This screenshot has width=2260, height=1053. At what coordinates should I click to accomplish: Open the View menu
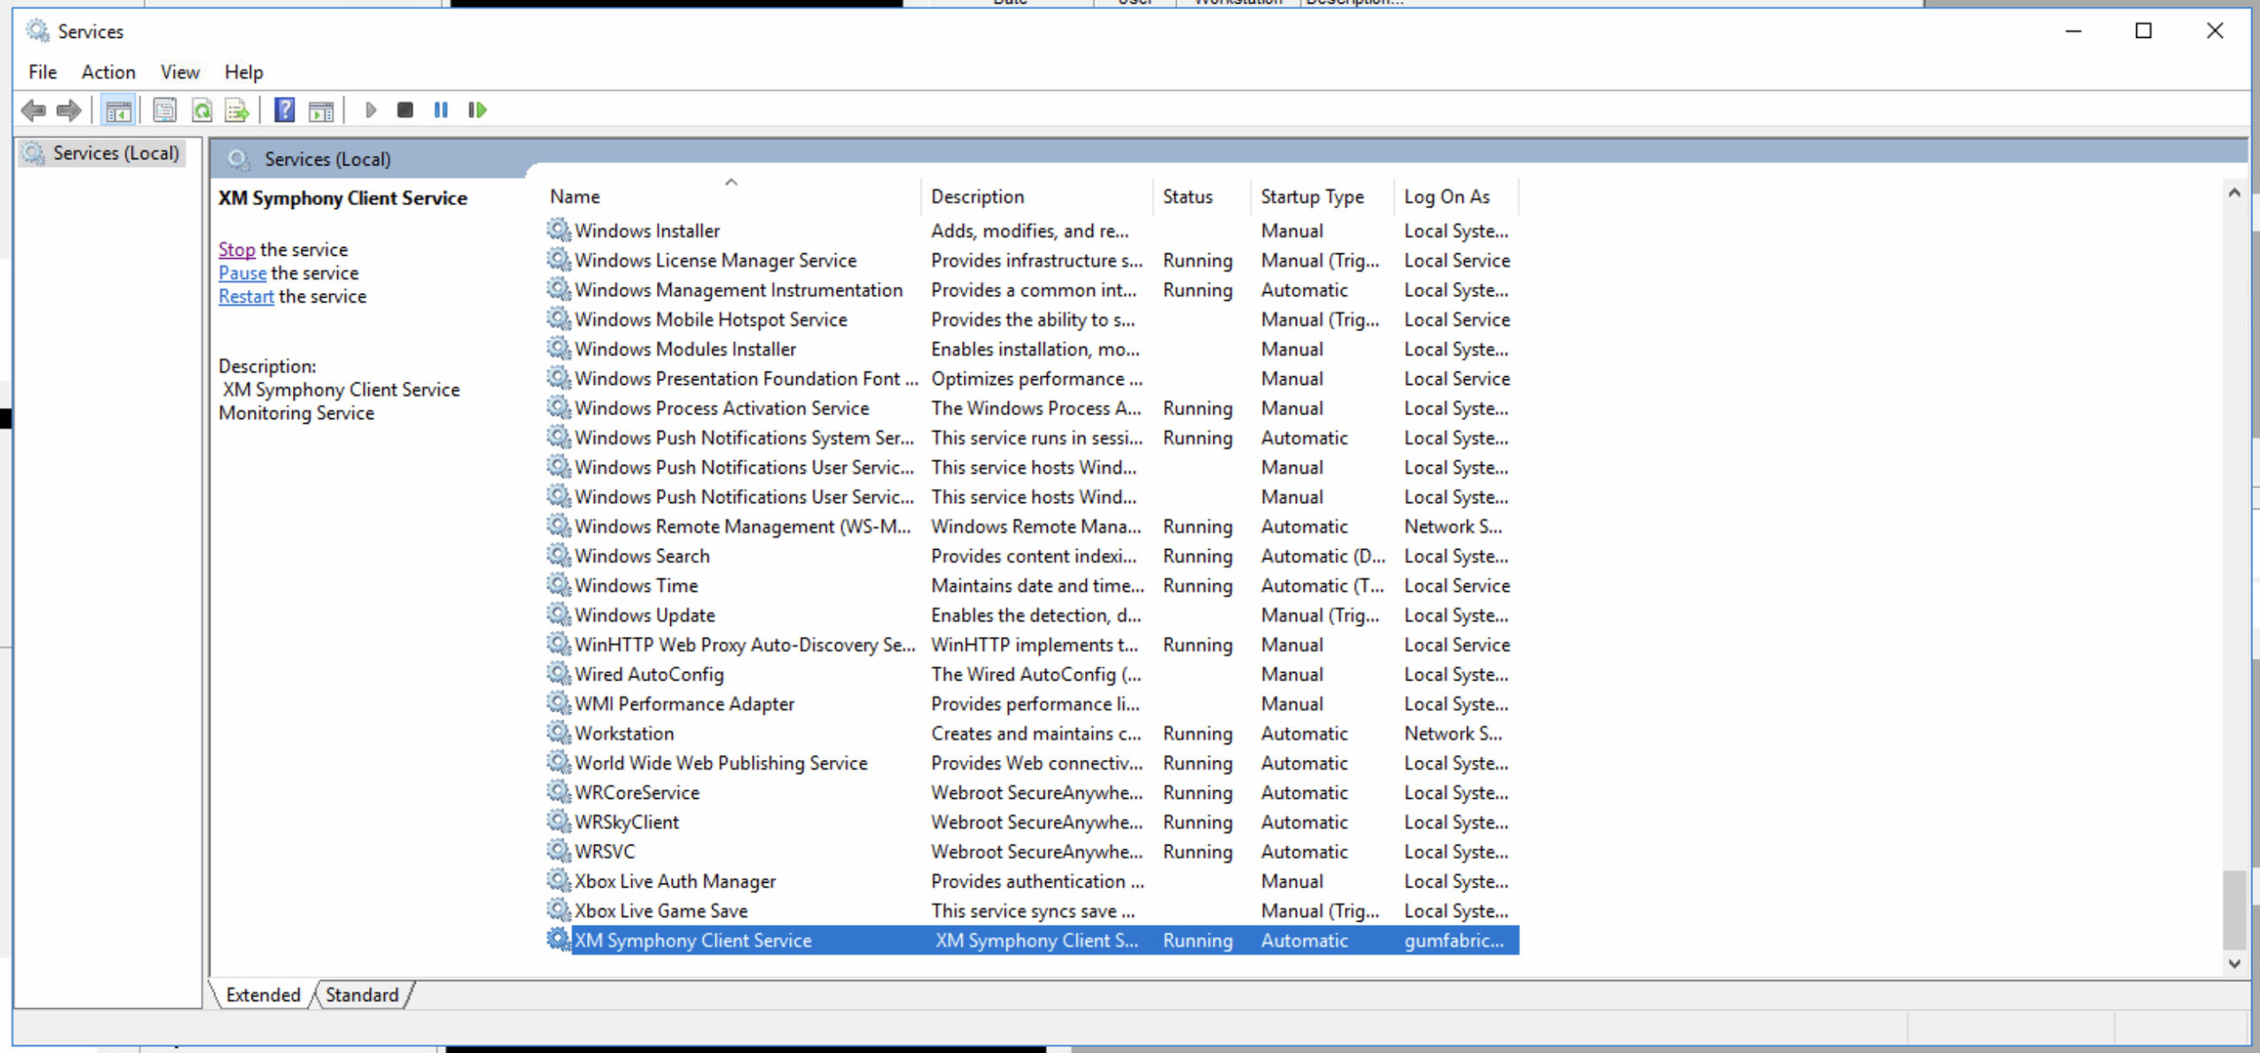coord(180,72)
